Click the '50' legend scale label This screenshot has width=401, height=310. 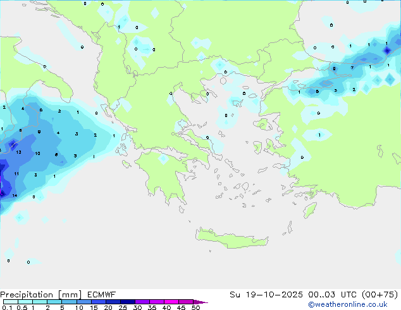coord(196,307)
